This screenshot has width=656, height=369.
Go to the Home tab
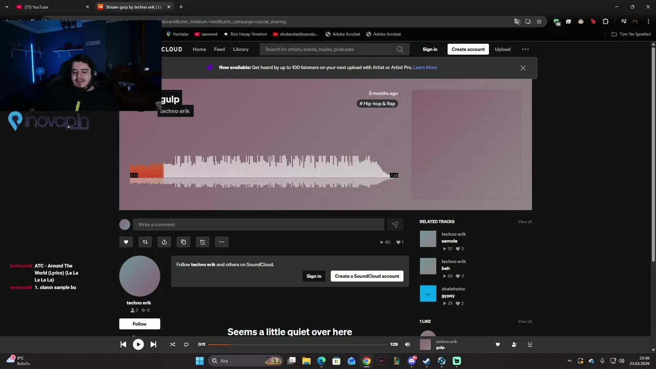point(199,49)
